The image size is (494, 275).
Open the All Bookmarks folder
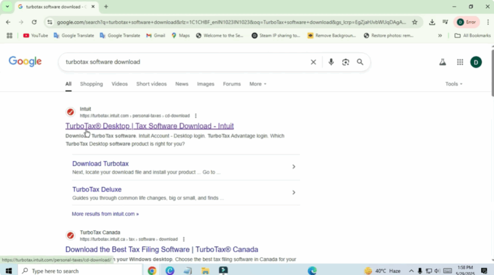tap(472, 36)
